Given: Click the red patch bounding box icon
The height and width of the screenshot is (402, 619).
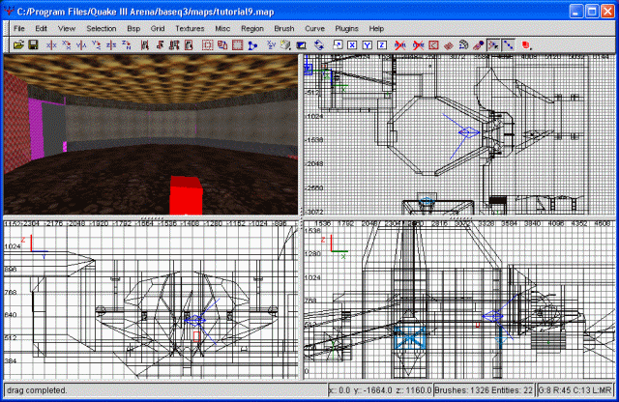Looking at the screenshot, I should tap(433, 45).
